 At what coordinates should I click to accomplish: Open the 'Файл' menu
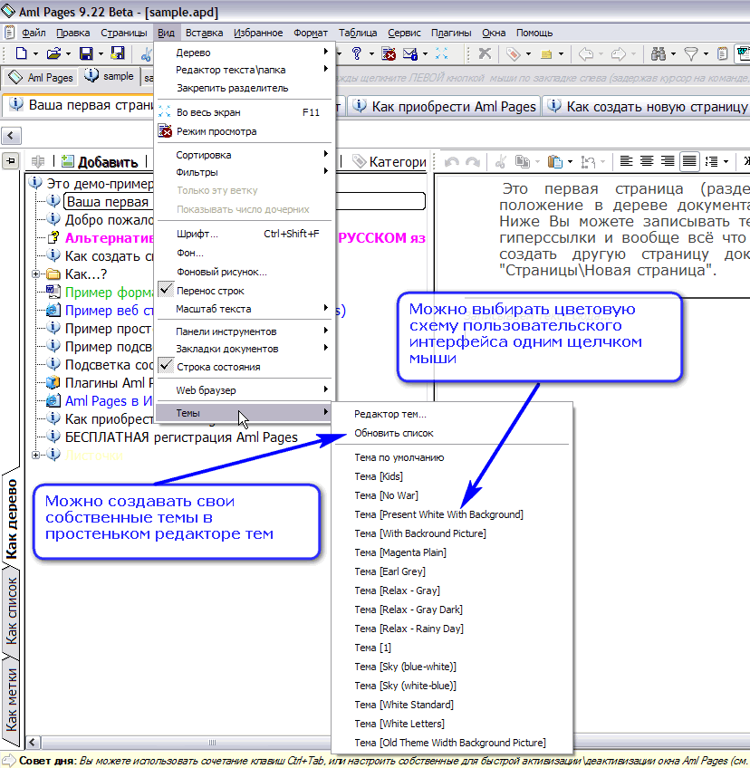34,33
